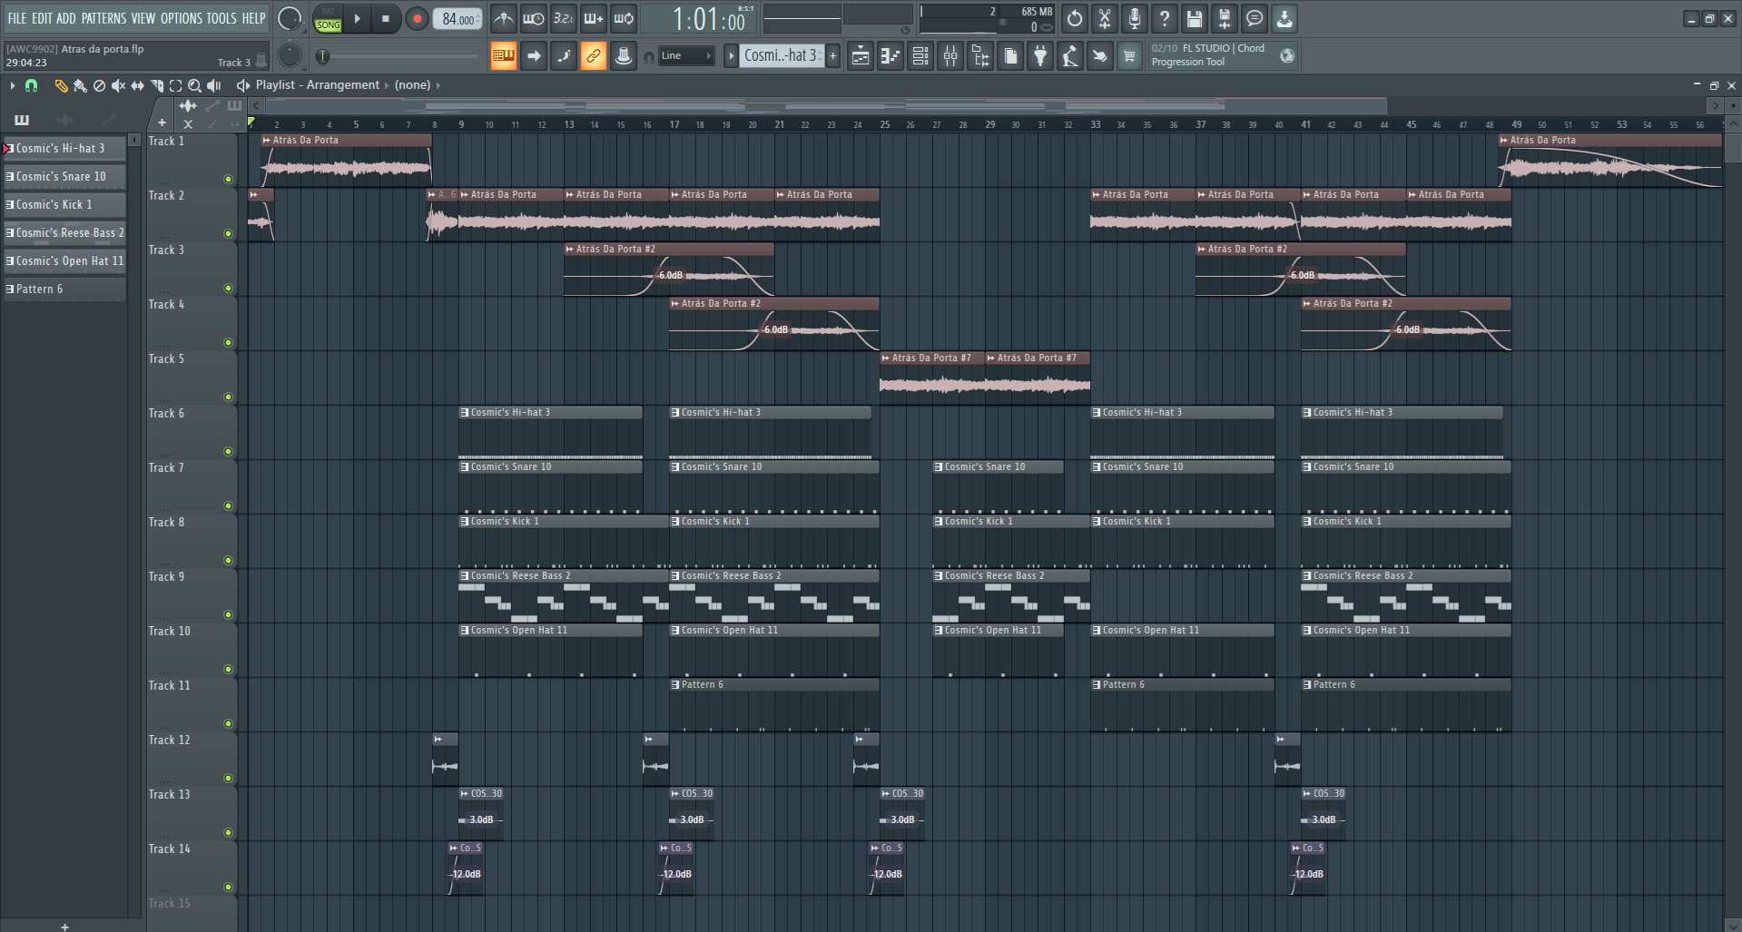Open the Line snap dropdown
This screenshot has height=932, width=1742.
click(686, 56)
